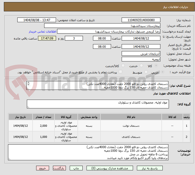Click the 'تعداد / مقدار' column header
The image size is (195, 175).
(44, 117)
